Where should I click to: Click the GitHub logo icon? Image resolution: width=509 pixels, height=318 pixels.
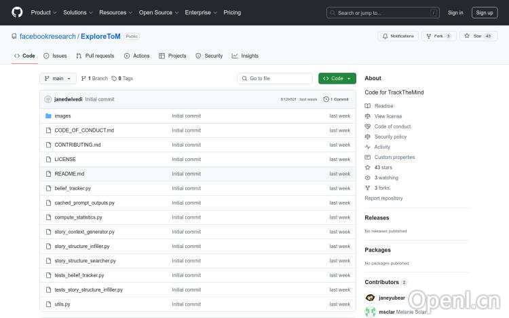(17, 12)
